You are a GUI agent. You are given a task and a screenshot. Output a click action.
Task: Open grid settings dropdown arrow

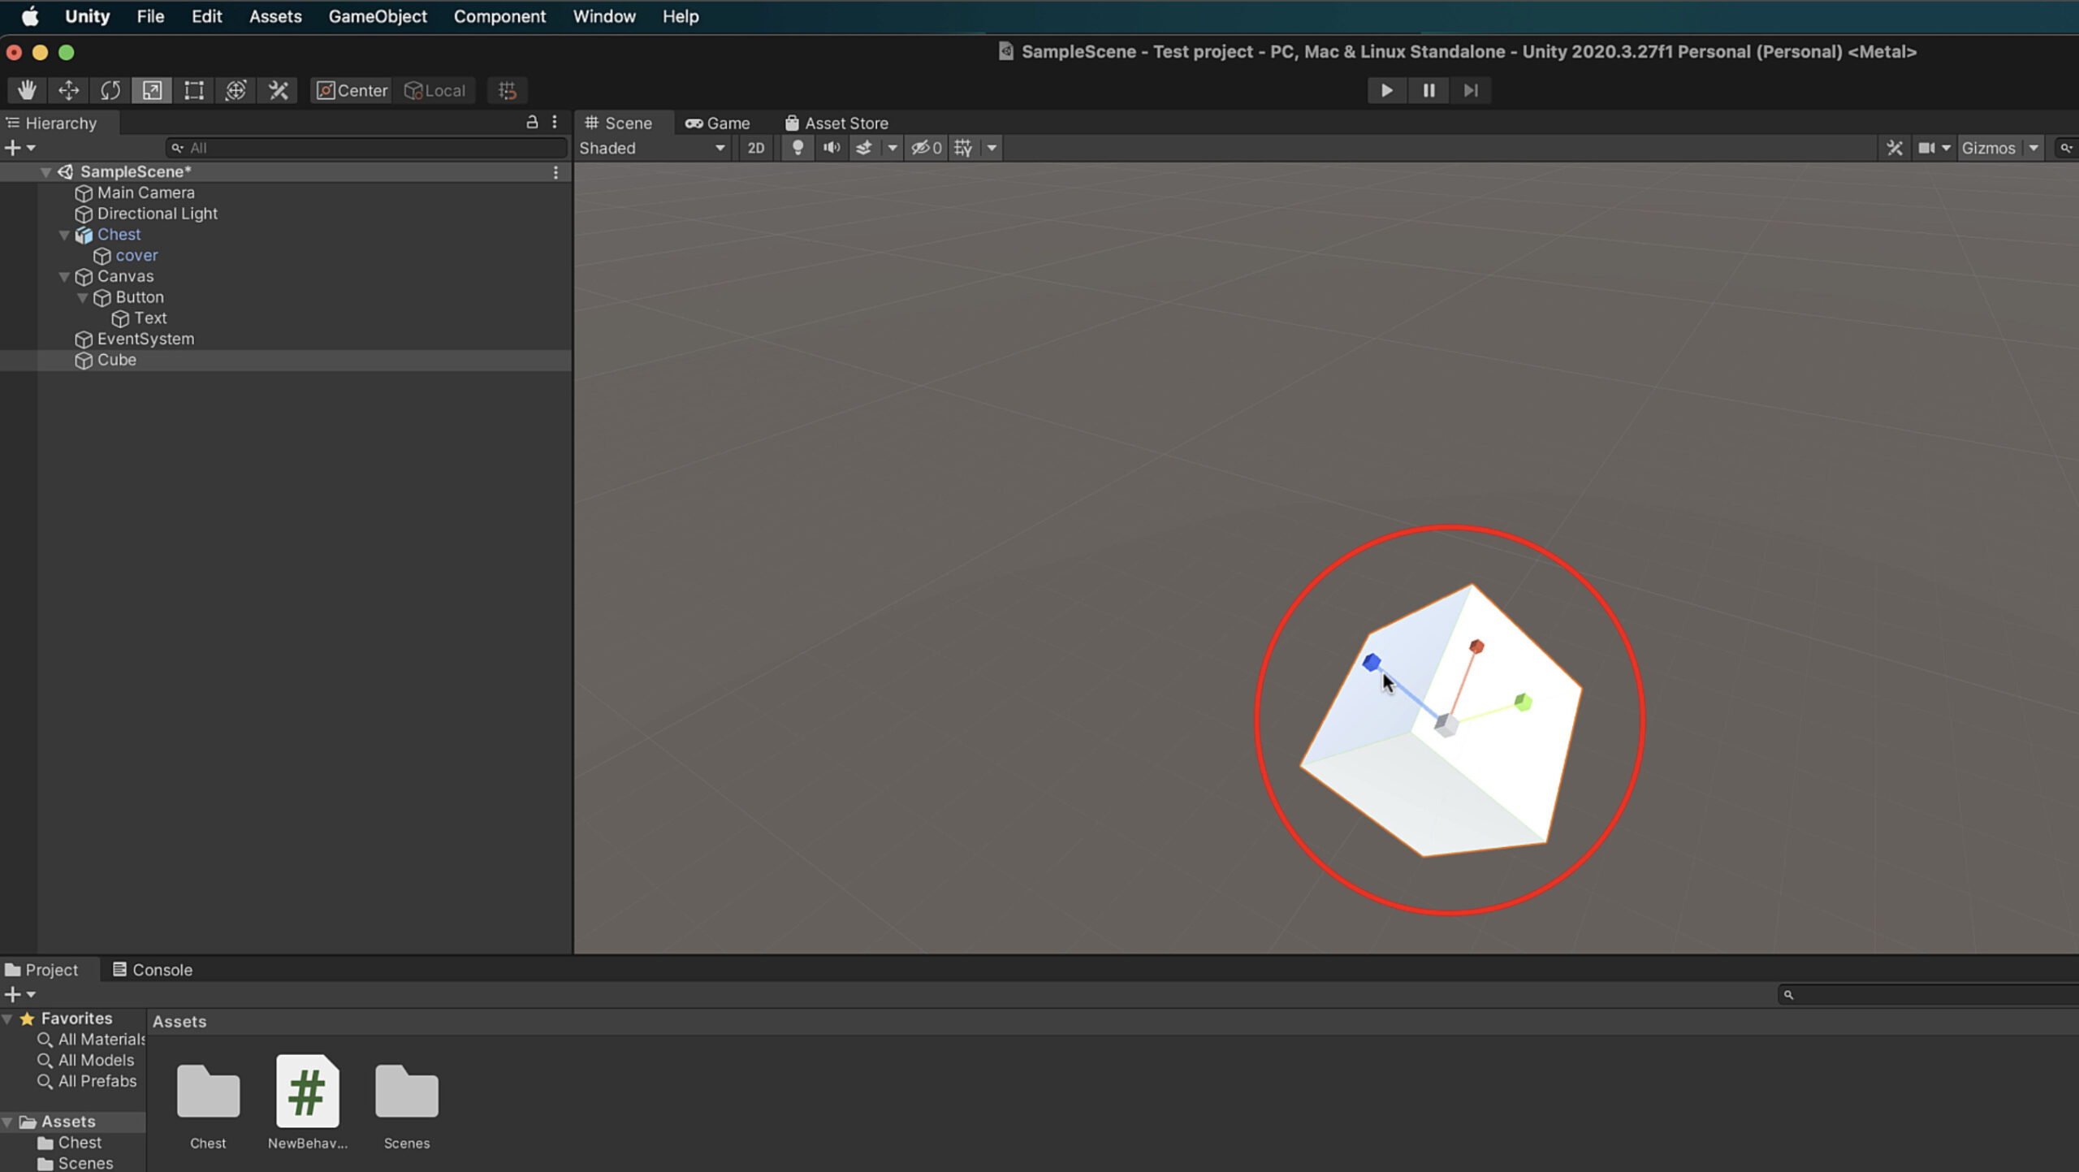coord(992,148)
